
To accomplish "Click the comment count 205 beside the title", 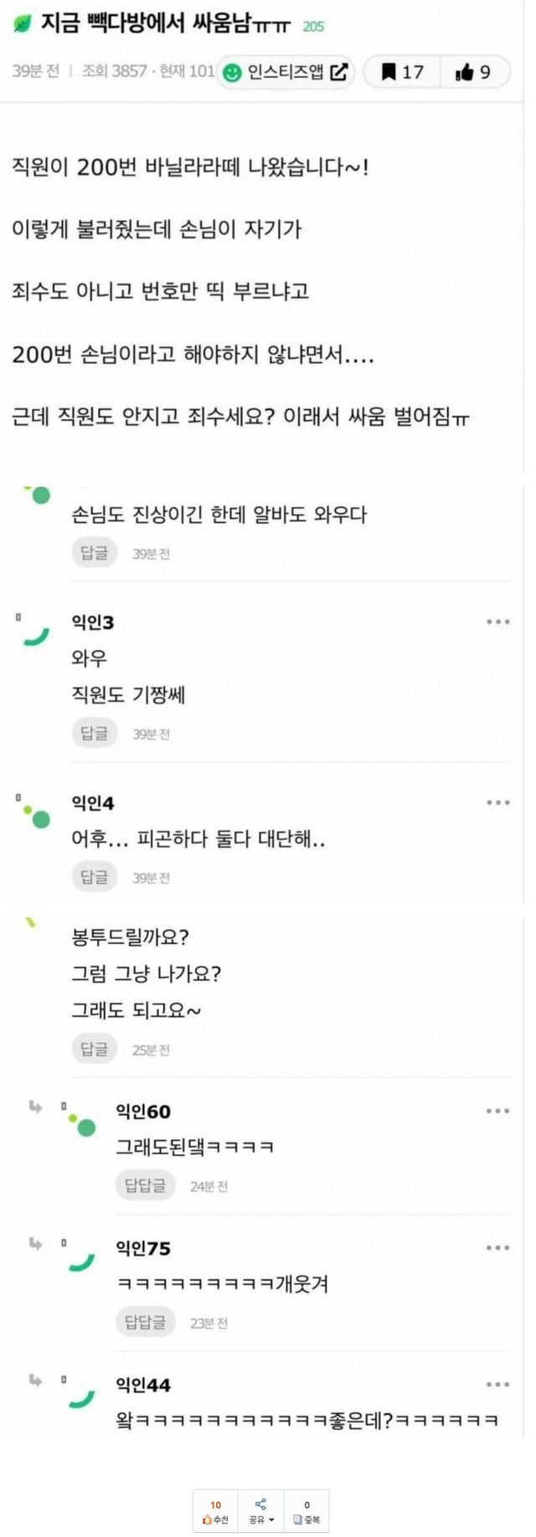I will [313, 27].
